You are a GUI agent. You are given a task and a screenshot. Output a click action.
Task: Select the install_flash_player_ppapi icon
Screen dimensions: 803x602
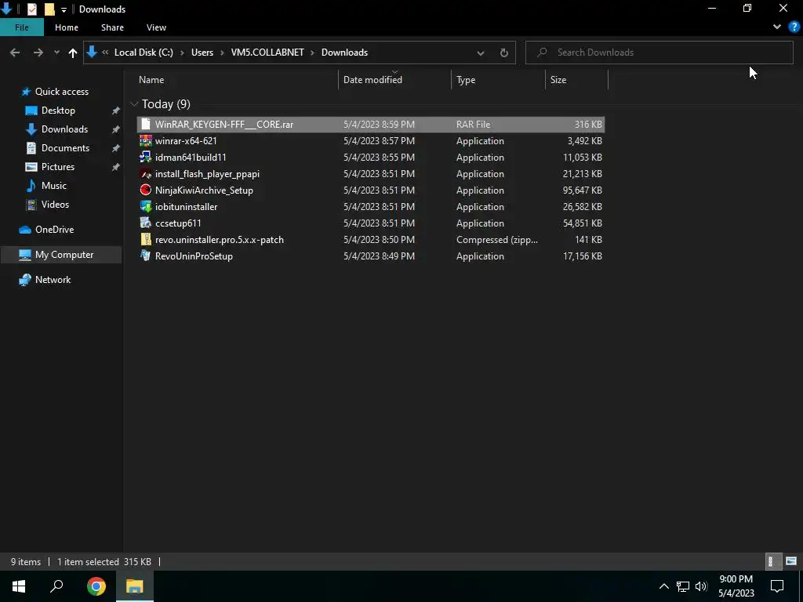coord(146,173)
